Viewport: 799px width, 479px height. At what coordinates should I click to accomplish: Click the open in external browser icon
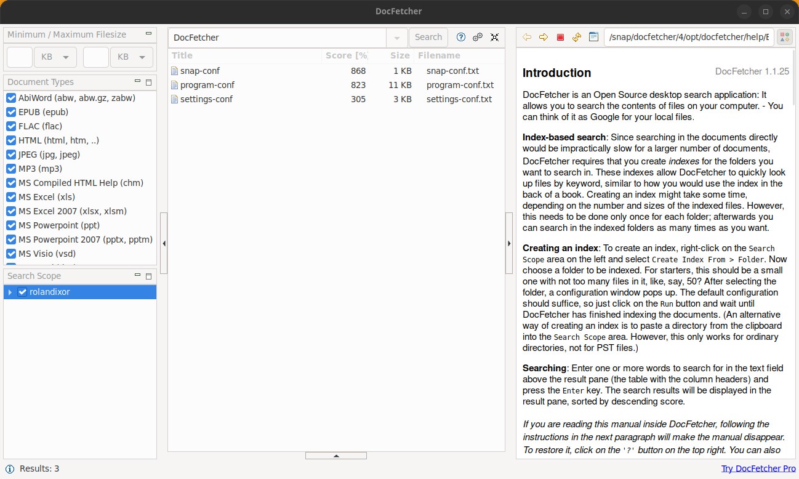pyautogui.click(x=593, y=37)
